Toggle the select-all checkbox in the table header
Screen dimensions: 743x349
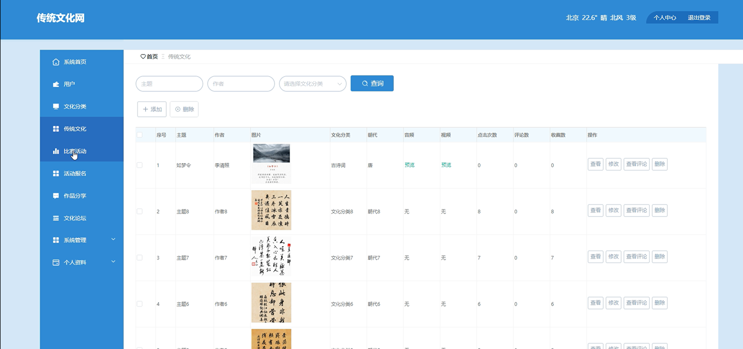140,135
